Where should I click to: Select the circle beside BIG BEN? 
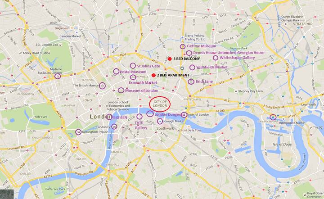(x=109, y=117)
